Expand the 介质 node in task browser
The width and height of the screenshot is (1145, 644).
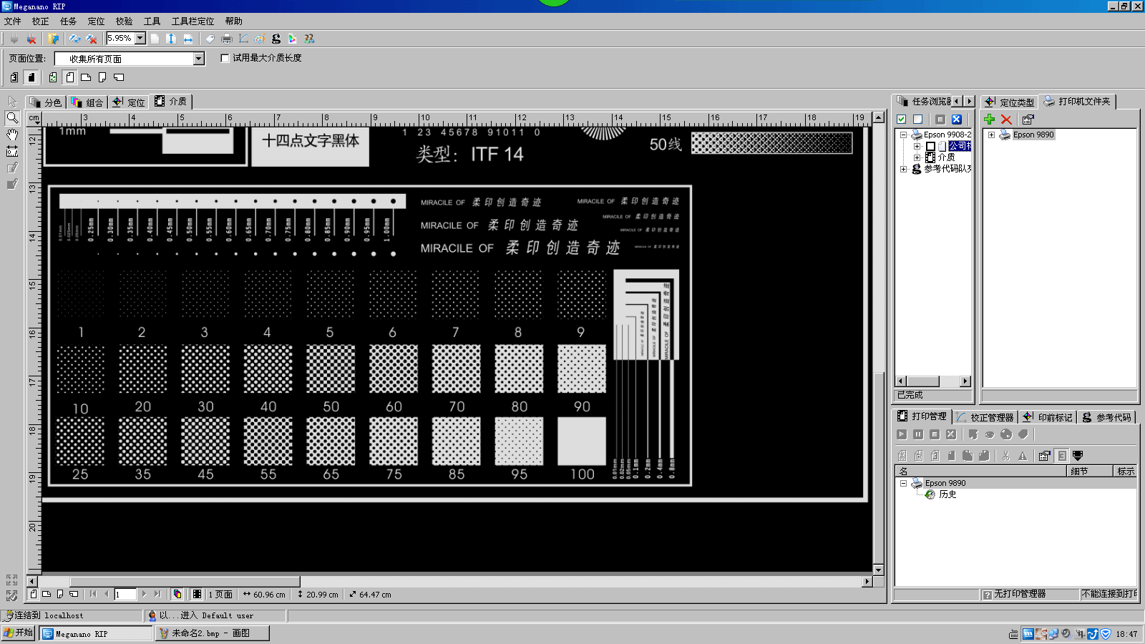click(x=917, y=157)
